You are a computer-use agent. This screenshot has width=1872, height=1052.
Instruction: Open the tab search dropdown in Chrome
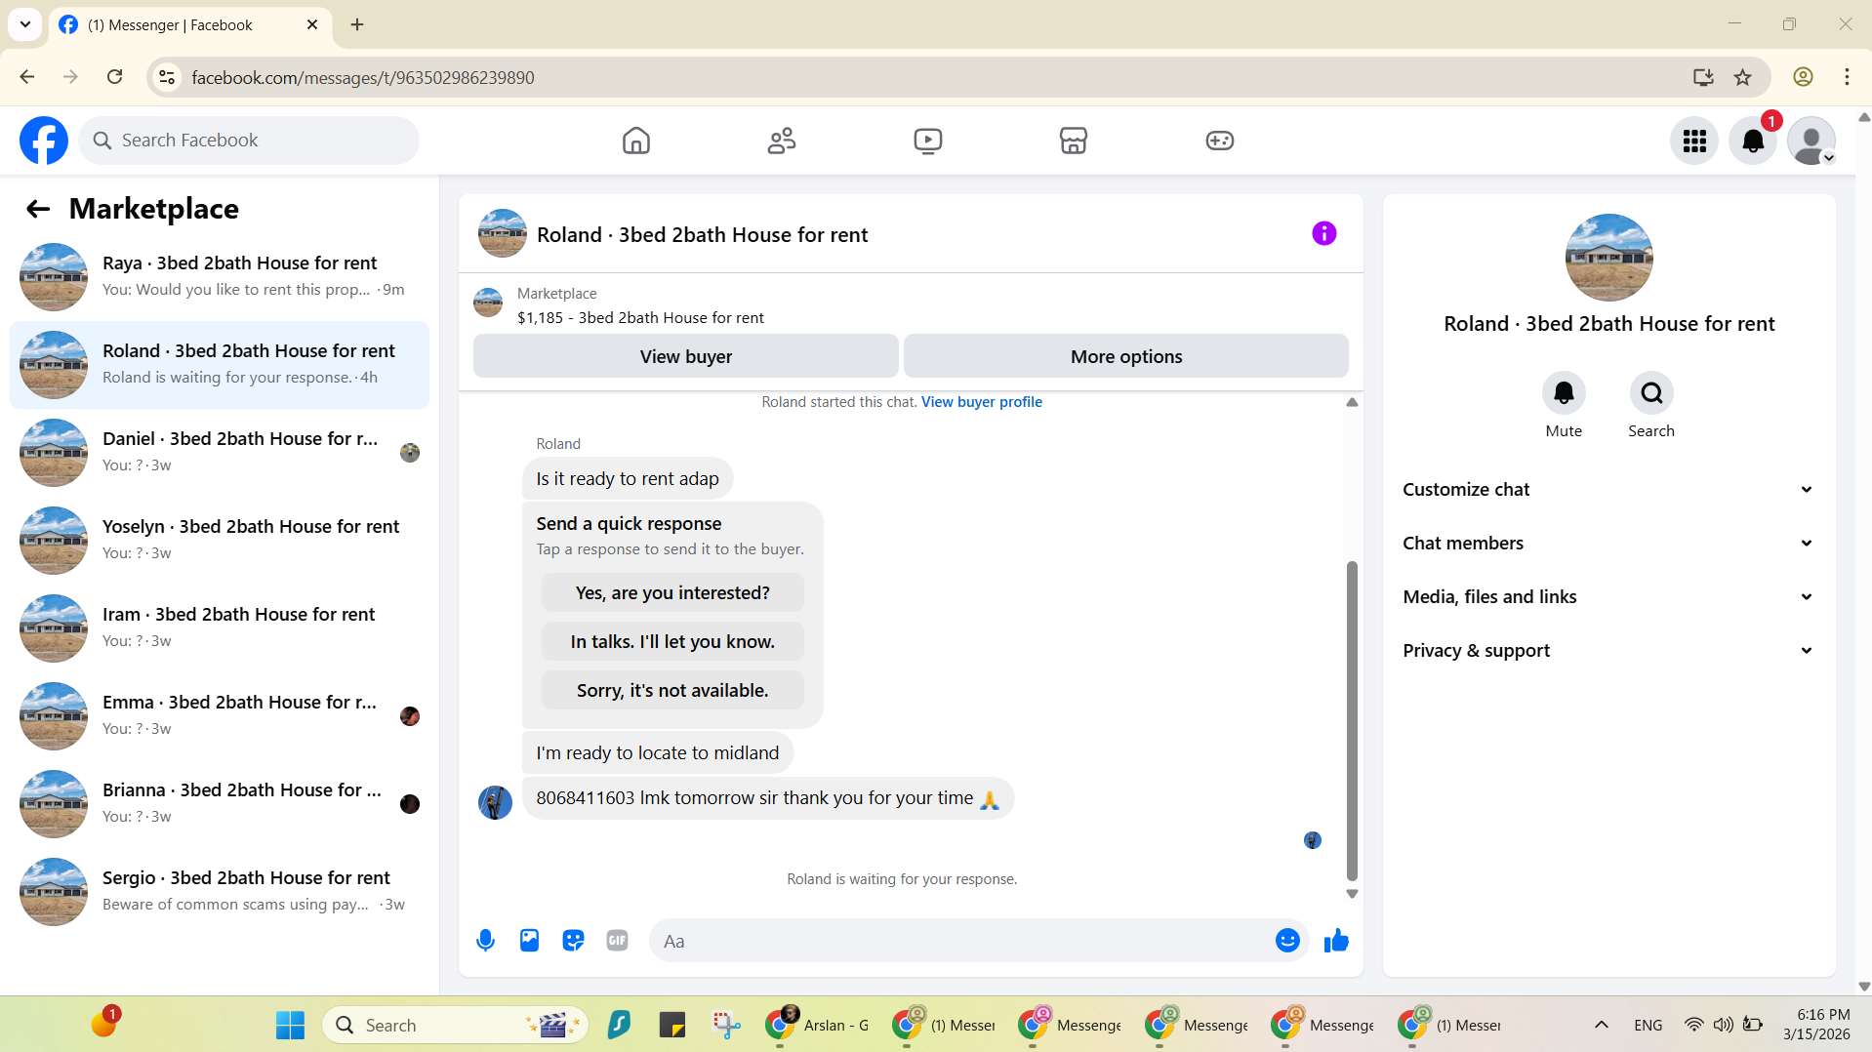(x=25, y=24)
